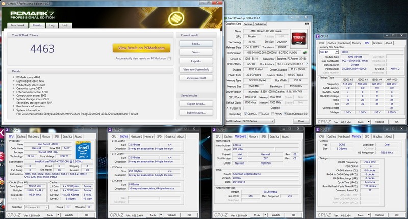The image size is (408, 219).
Task: Open Tools arrow in CPU-Z SPD window
Action: click(369, 122)
